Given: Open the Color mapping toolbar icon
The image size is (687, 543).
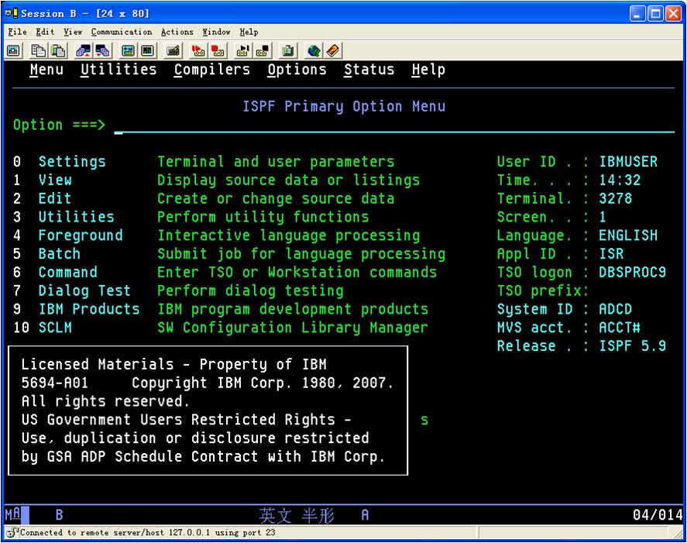Looking at the screenshot, I should tap(148, 51).
